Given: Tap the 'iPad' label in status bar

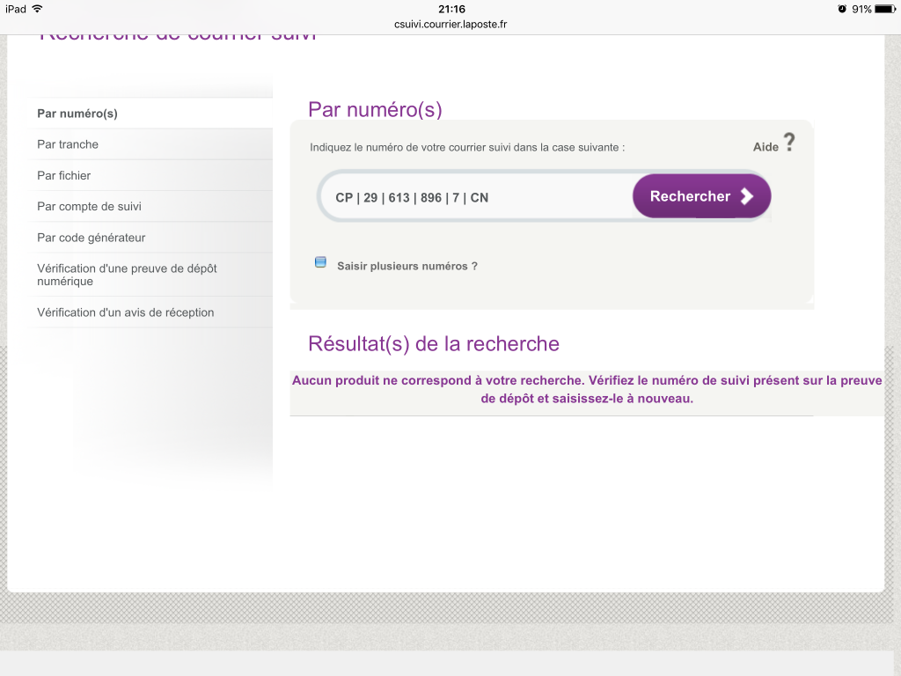Looking at the screenshot, I should tap(16, 9).
